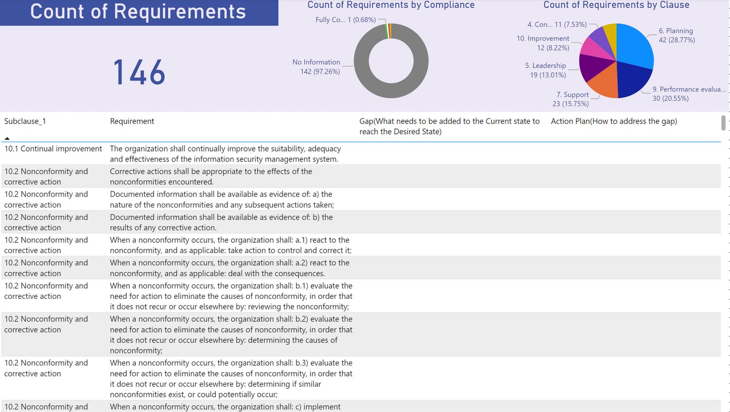This screenshot has width=730, height=412.
Task: Click the Count of Requirements title banner
Action: click(138, 12)
